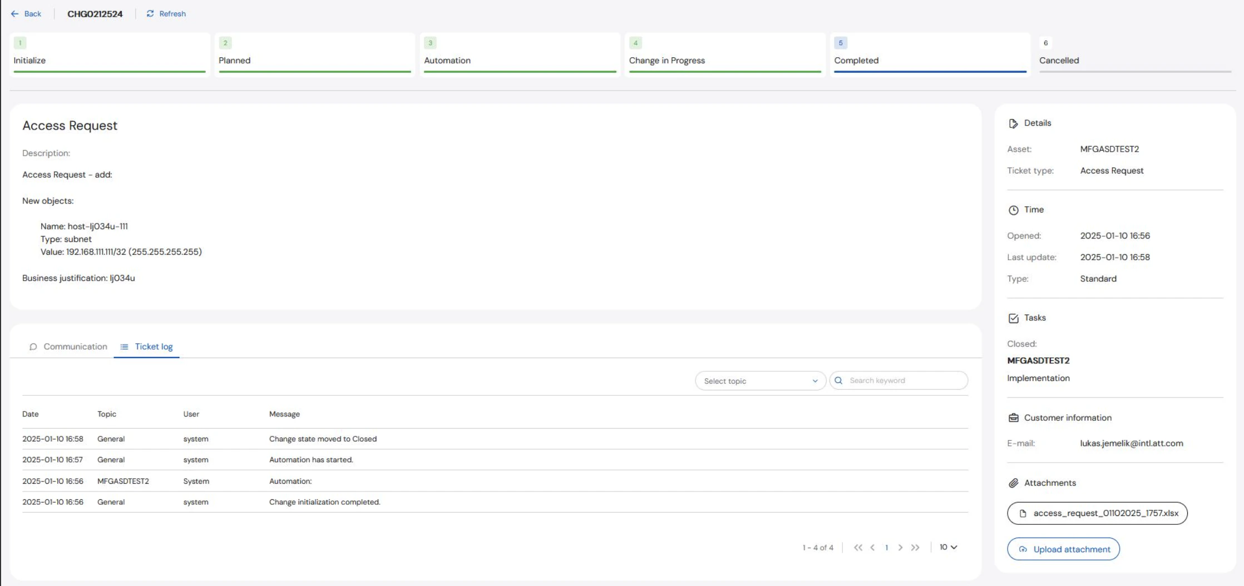
Task: Click the cloud upload icon
Action: 1023,549
